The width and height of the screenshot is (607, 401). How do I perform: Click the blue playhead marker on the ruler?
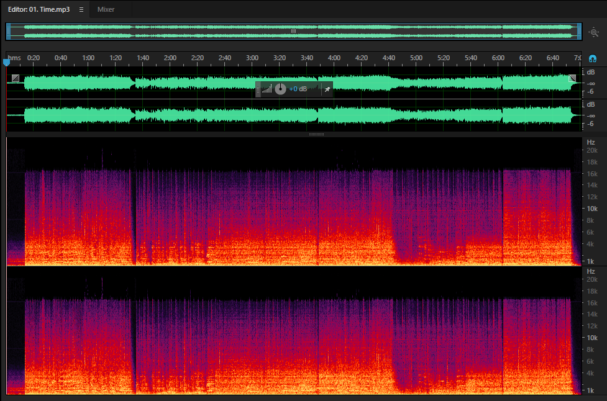(x=7, y=62)
